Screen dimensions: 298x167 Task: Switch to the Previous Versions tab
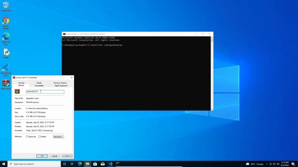(60, 83)
